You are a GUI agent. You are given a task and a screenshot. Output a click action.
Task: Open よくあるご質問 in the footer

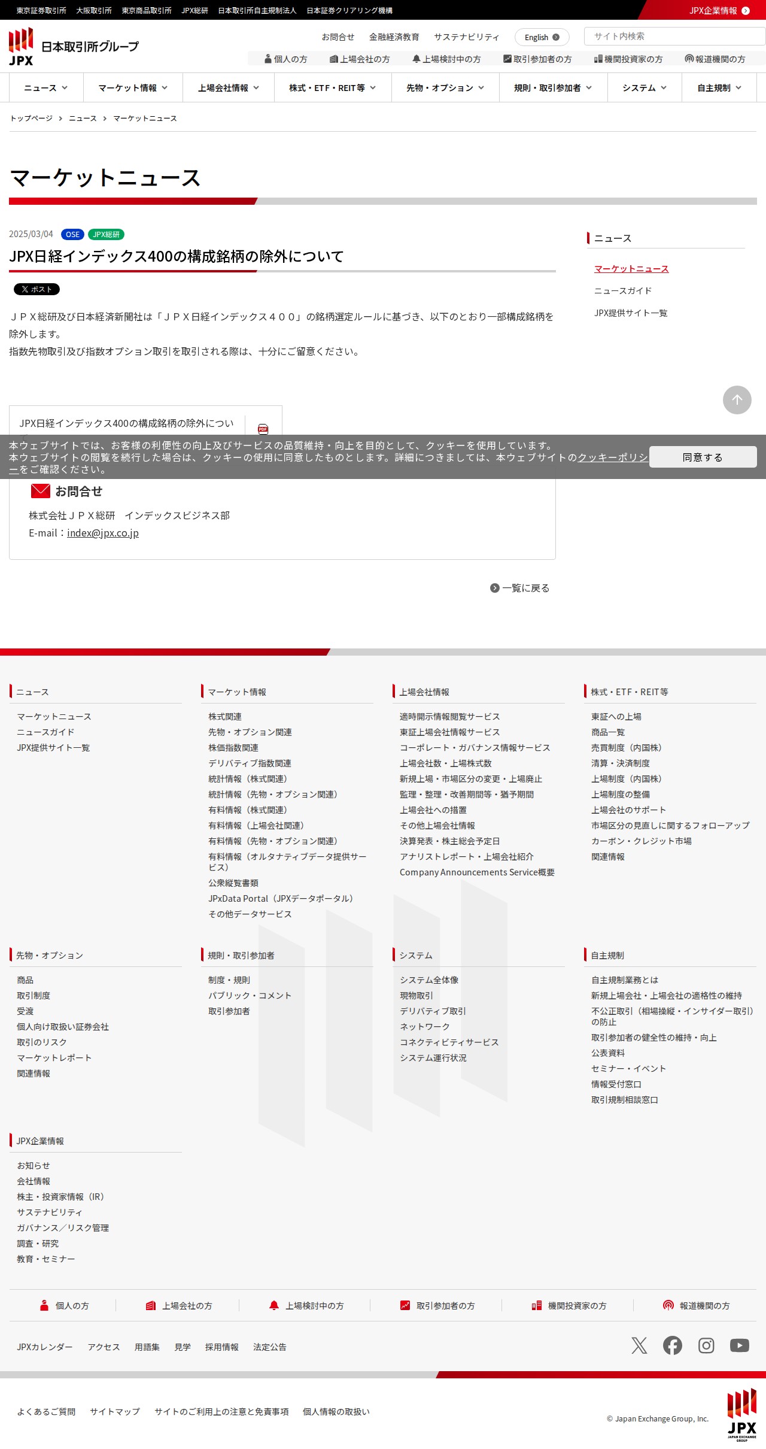46,1411
